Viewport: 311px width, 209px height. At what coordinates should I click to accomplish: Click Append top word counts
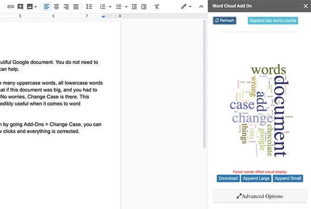click(273, 20)
